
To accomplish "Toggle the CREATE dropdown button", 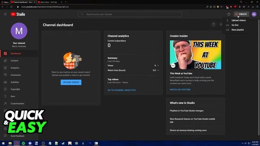I will (241, 14).
